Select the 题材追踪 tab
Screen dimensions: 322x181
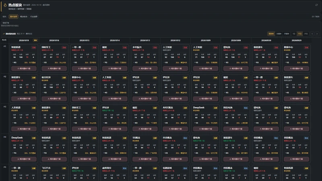(14, 16)
